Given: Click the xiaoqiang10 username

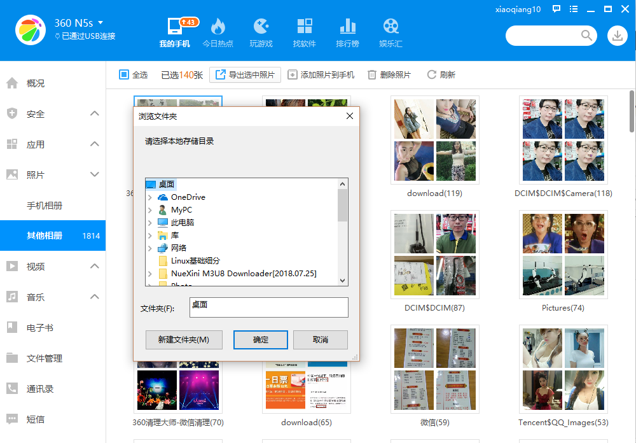Looking at the screenshot, I should point(518,10).
